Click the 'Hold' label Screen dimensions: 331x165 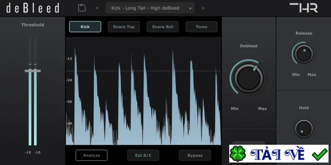304,108
